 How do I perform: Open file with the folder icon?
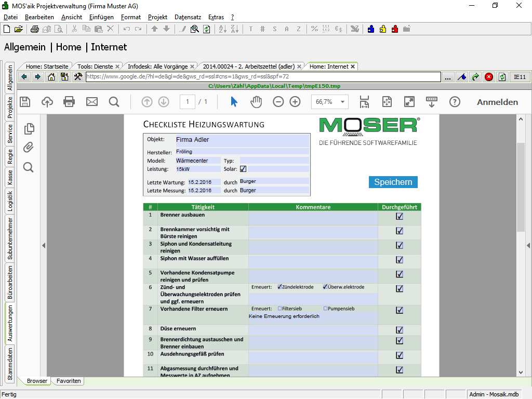(19, 29)
